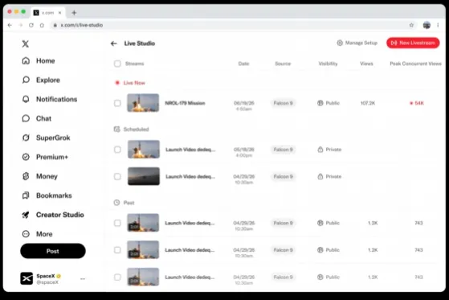Click the X logo in the sidebar
This screenshot has height=300, width=449.
[26, 44]
